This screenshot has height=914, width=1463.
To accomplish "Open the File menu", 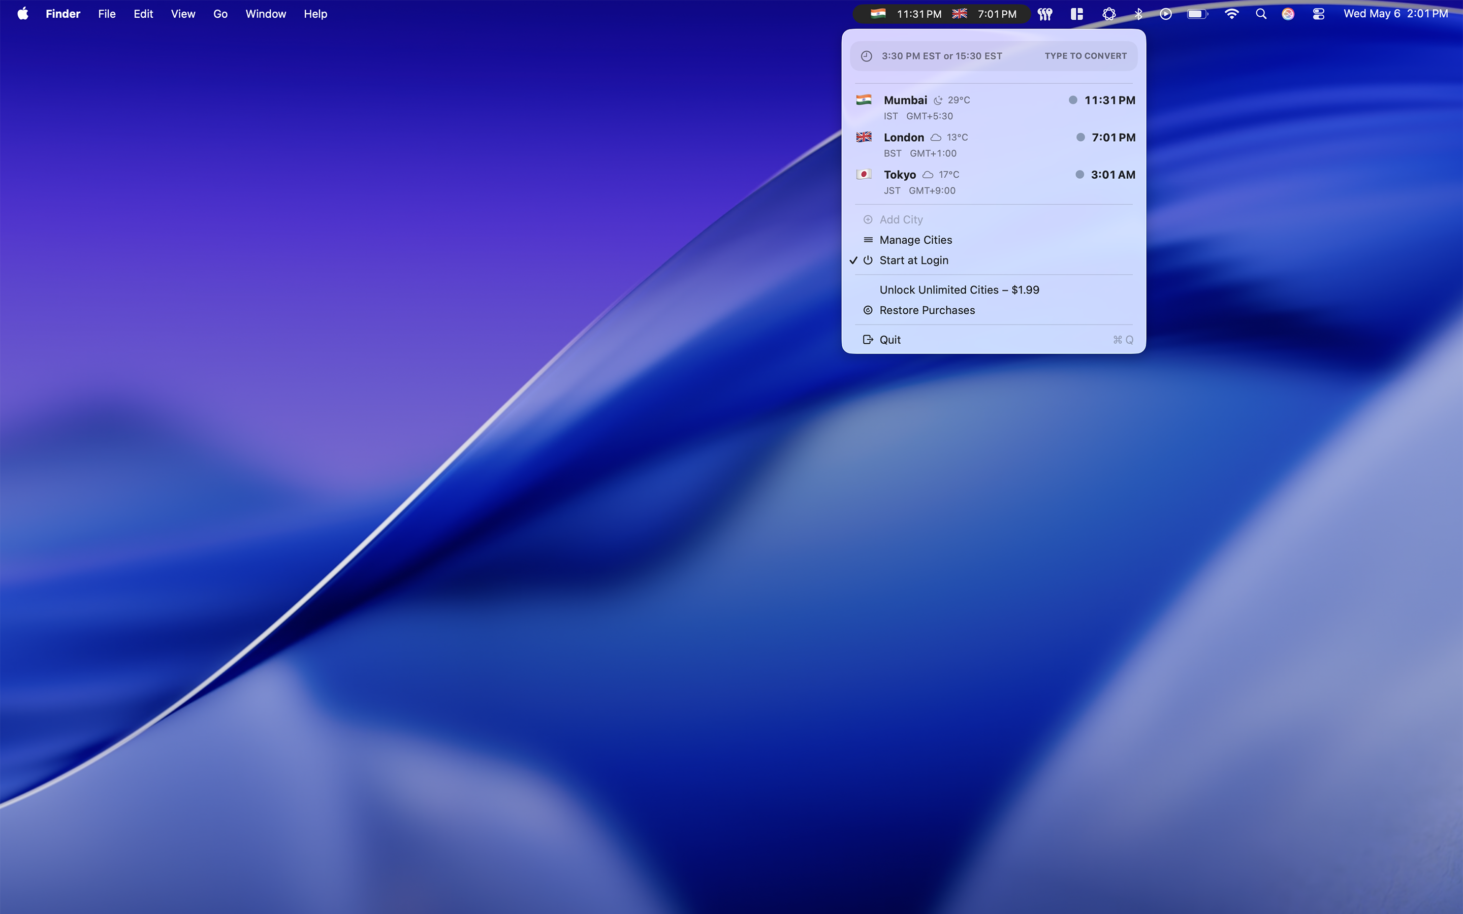I will point(107,14).
